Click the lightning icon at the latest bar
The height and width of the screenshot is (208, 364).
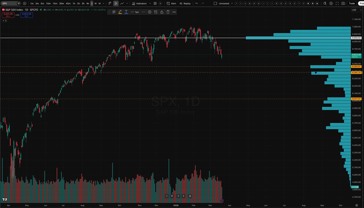[x=222, y=201]
